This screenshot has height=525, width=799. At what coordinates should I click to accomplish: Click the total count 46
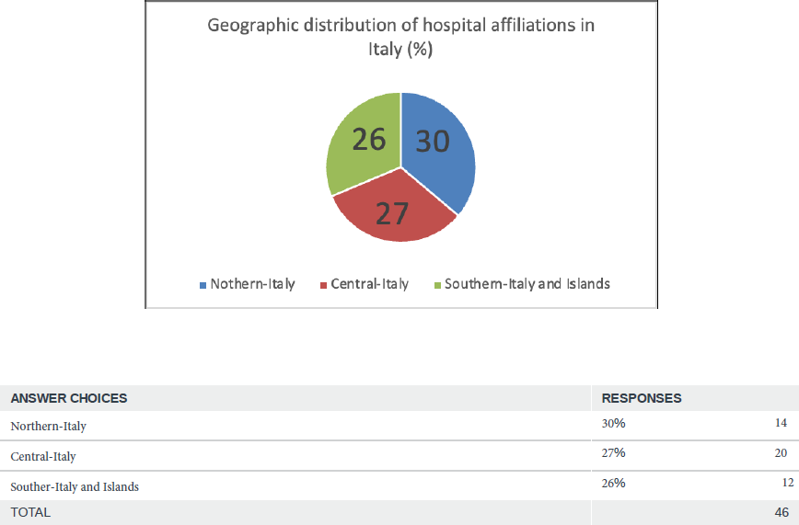[x=780, y=512]
